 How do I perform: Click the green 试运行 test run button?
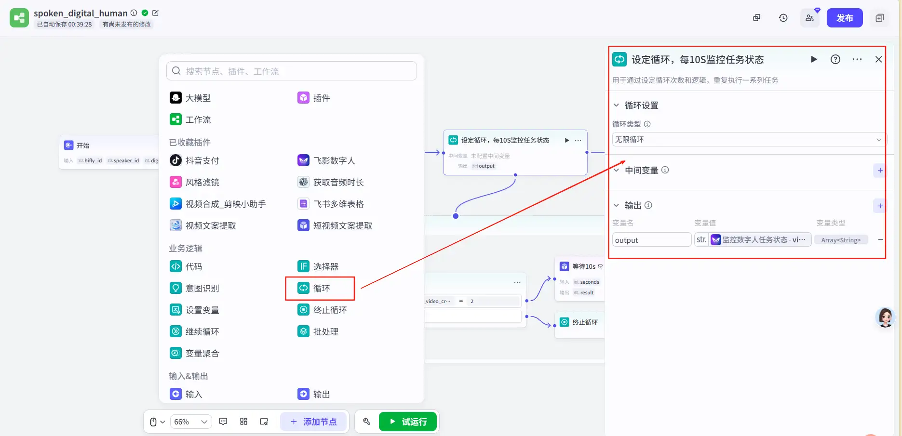click(408, 422)
